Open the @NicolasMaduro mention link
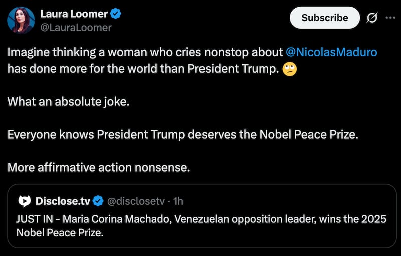This screenshot has width=401, height=256. [331, 52]
